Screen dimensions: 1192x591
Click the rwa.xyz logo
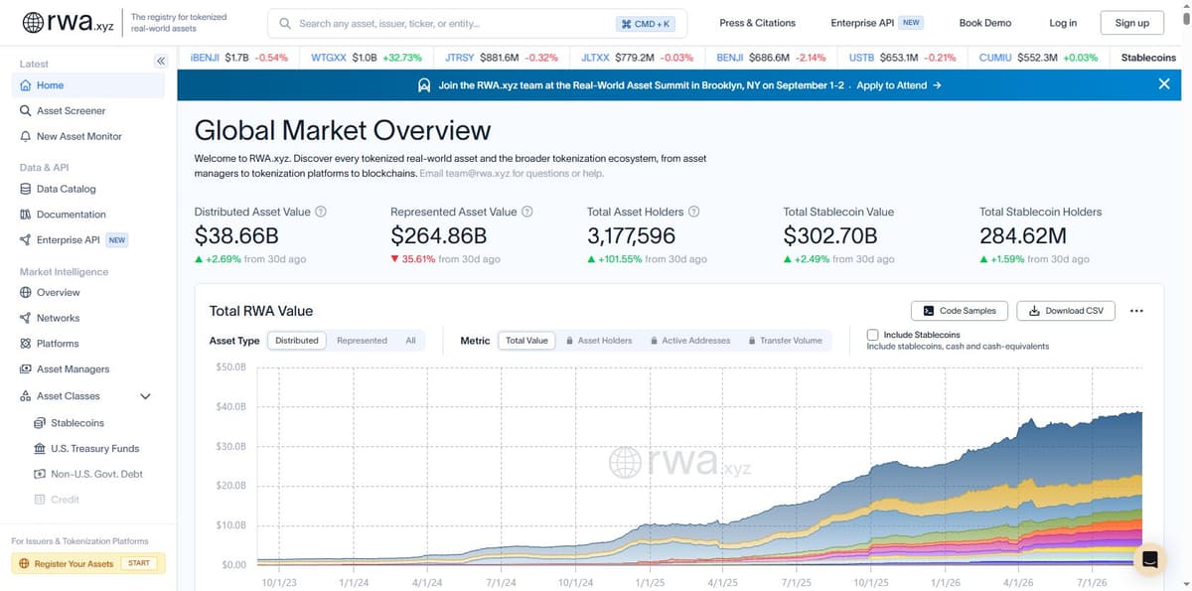(68, 23)
